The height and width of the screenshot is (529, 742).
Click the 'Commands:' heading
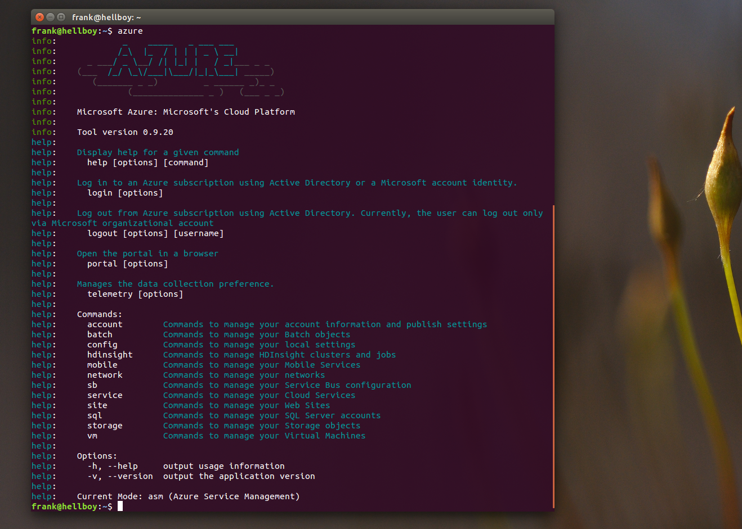tap(100, 314)
